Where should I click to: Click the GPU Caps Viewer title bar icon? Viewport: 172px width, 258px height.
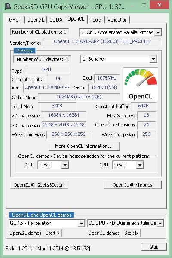point(8,6)
